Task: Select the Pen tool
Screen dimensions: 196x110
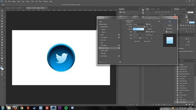Action: pyautogui.click(x=2, y=48)
